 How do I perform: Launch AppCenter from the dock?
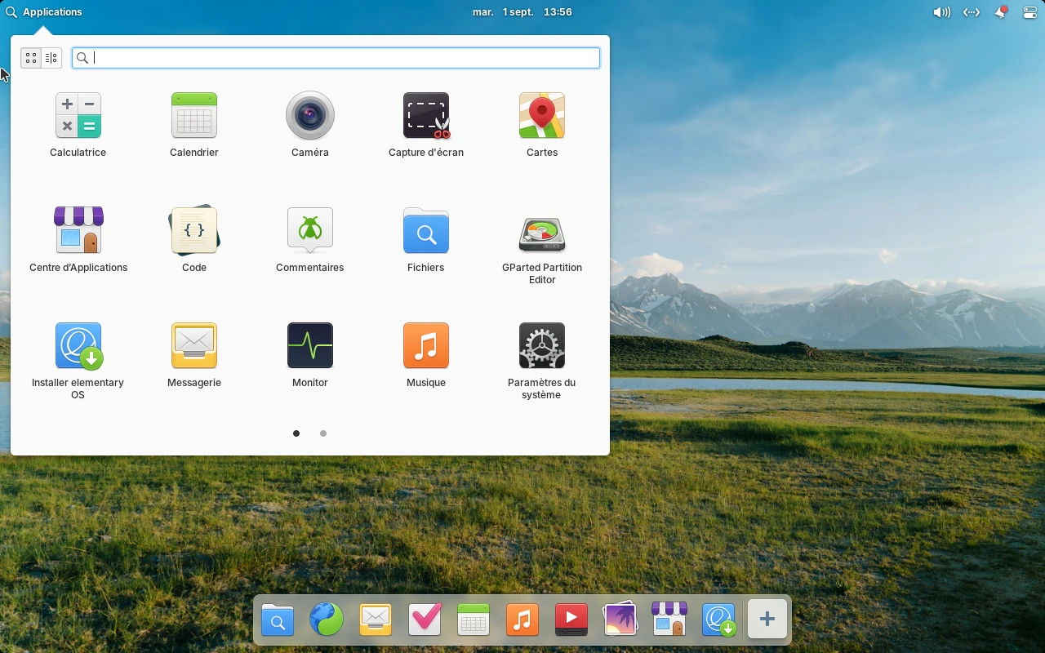tap(669, 620)
